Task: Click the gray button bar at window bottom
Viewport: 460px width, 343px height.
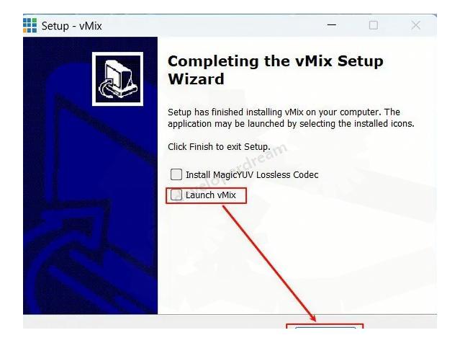Action: click(230, 321)
